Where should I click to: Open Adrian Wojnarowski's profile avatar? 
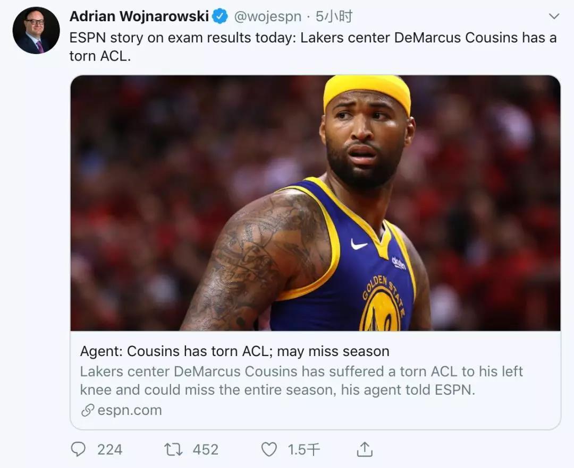point(36,30)
